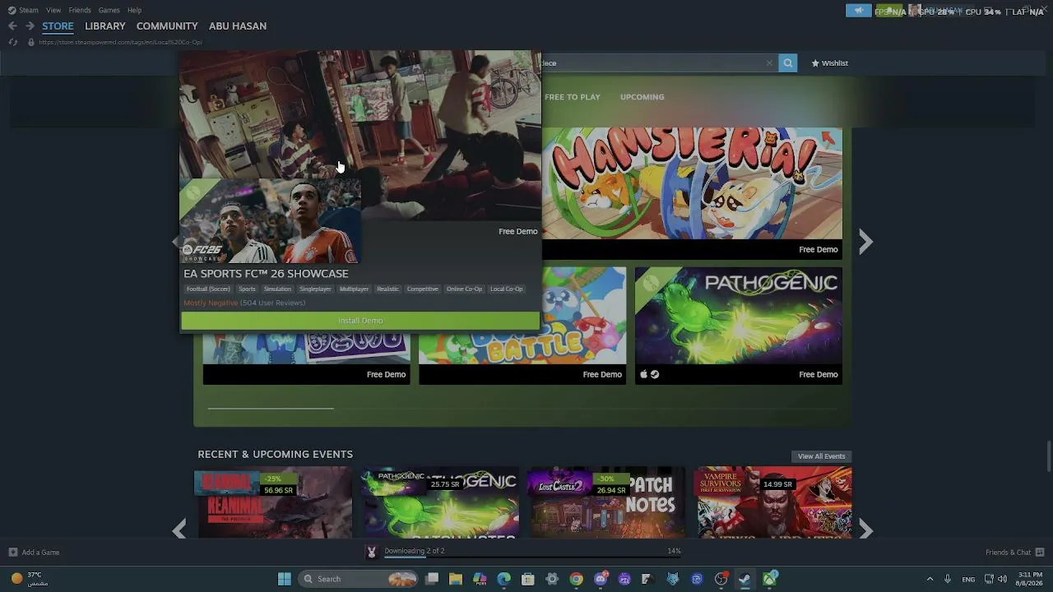Switch to the COMMUNITY tab
The width and height of the screenshot is (1053, 592).
pyautogui.click(x=167, y=26)
